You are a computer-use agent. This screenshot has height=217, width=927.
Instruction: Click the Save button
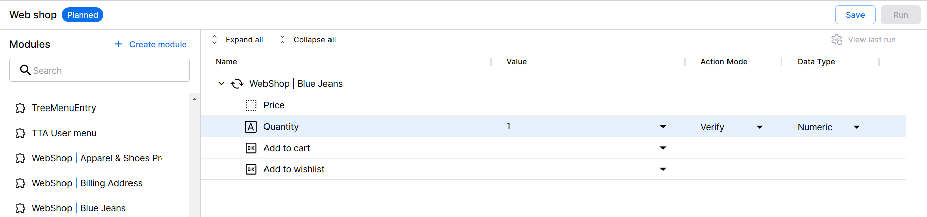[855, 15]
